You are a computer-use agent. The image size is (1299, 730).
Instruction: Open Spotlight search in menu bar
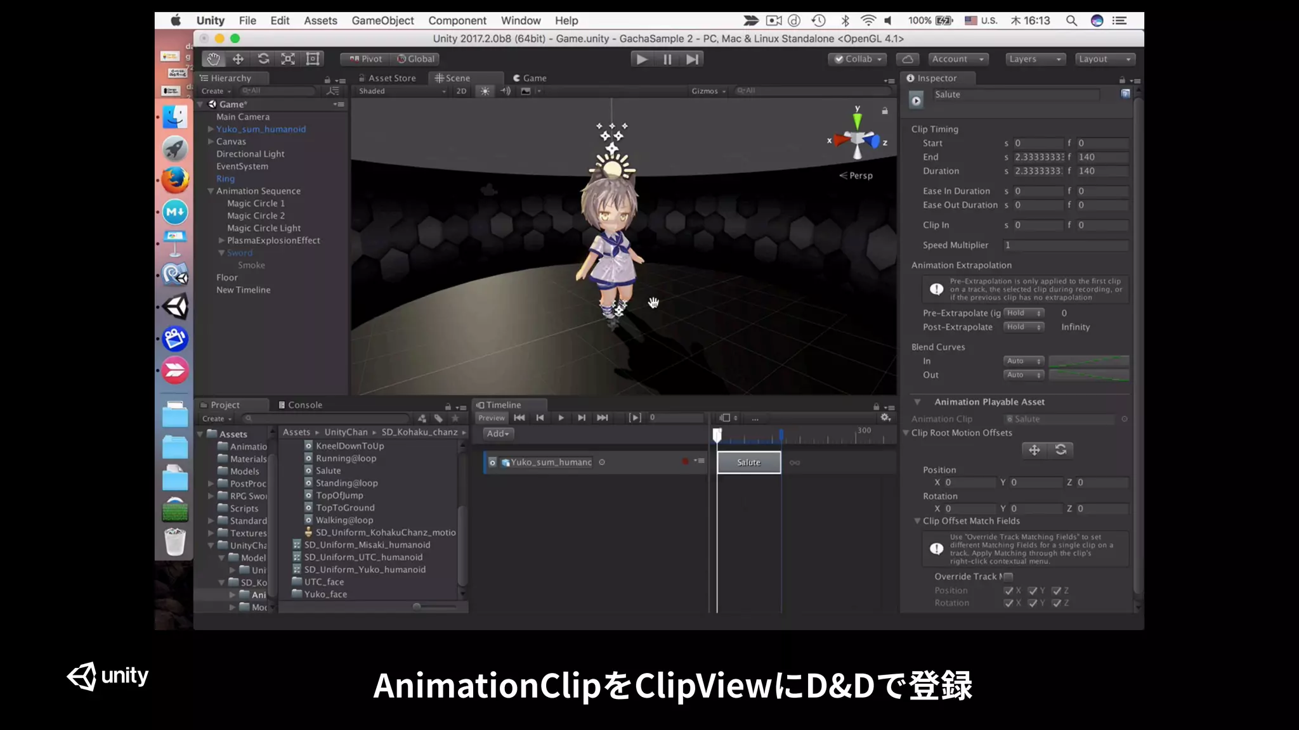pyautogui.click(x=1071, y=20)
